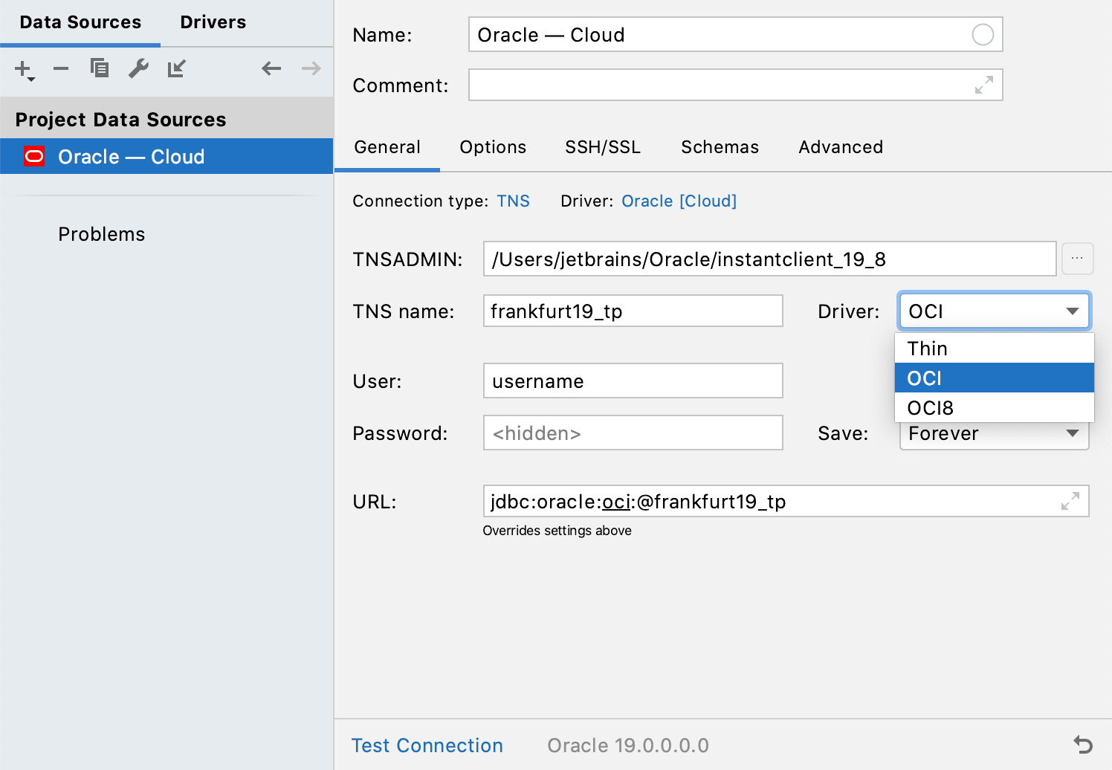Open the URL field in expanded editor

1070,501
